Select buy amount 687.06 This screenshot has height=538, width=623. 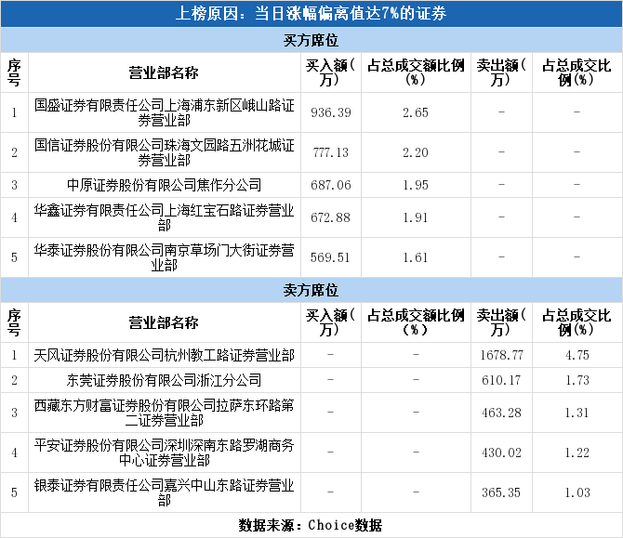point(331,185)
